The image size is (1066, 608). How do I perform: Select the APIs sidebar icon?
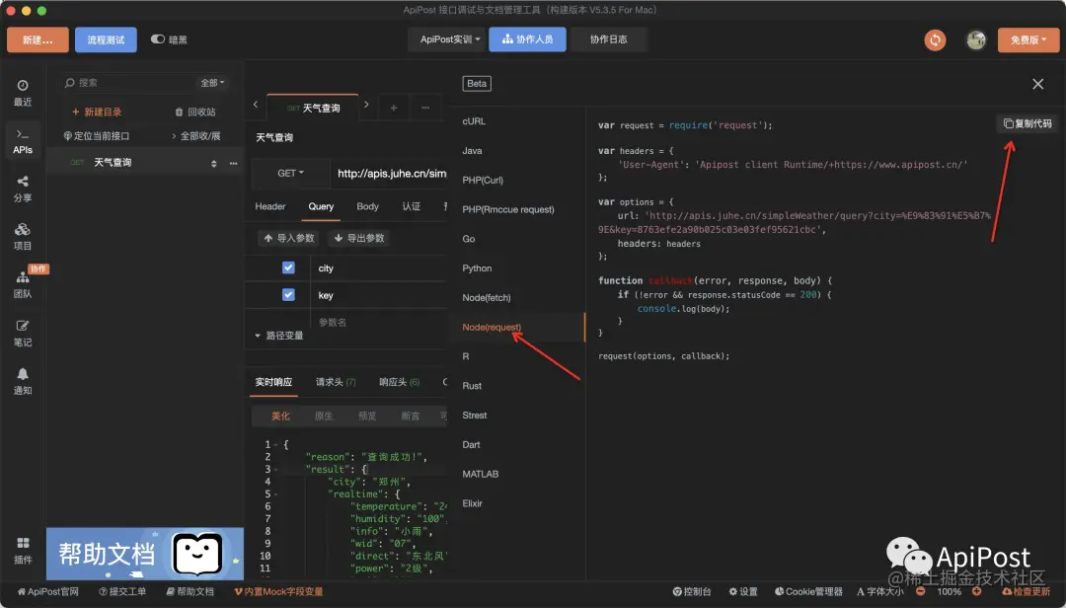point(23,141)
